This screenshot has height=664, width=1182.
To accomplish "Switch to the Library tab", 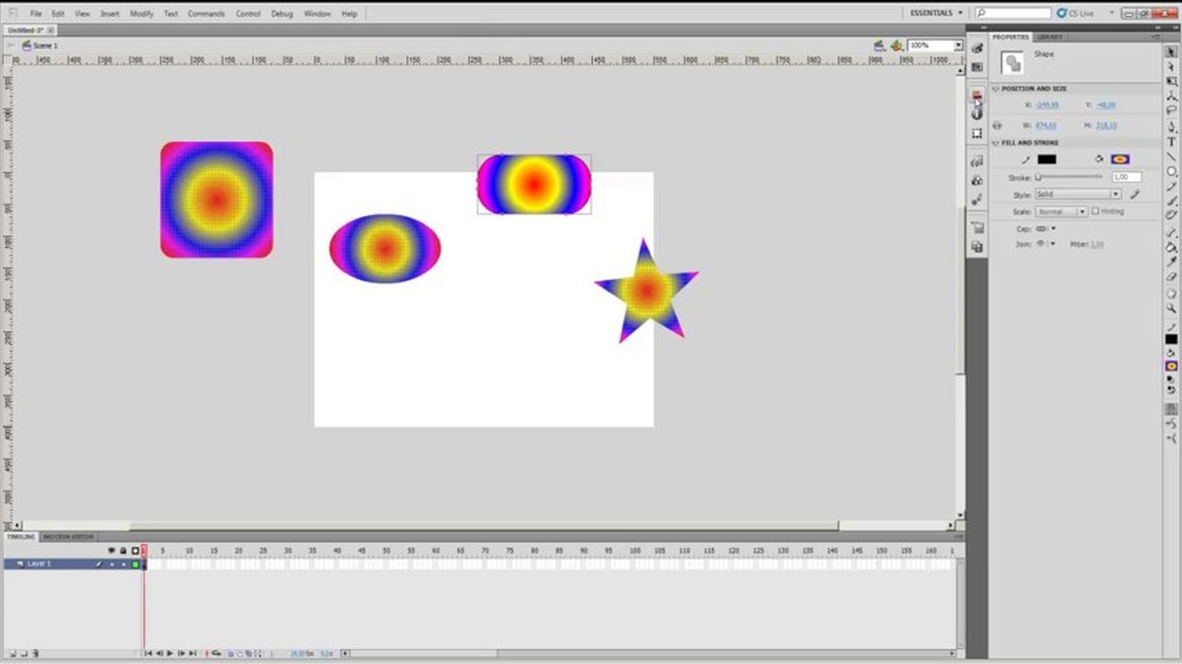I will tap(1049, 37).
